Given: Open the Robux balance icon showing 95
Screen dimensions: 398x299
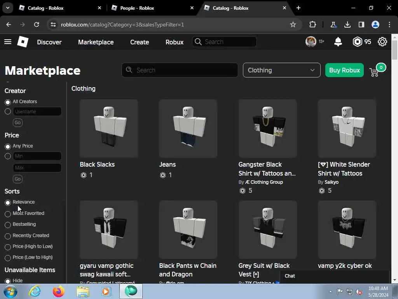Looking at the screenshot, I should tap(358, 42).
